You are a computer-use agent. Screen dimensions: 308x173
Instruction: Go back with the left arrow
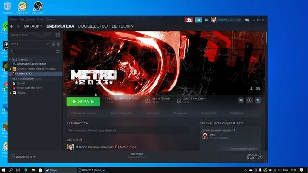(x=12, y=26)
